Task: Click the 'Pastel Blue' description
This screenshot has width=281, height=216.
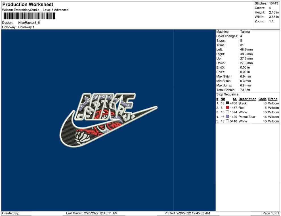Action: point(247,117)
